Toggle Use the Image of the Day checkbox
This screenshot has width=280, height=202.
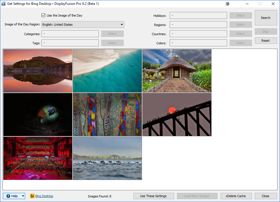(x=44, y=15)
